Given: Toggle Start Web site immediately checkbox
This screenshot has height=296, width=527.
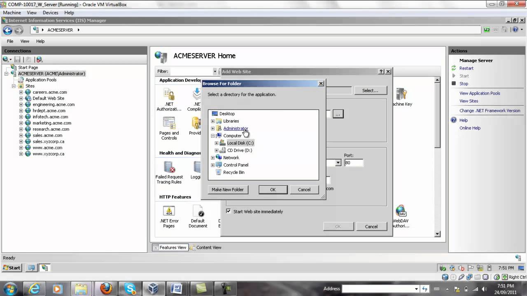Looking at the screenshot, I should click(x=229, y=211).
